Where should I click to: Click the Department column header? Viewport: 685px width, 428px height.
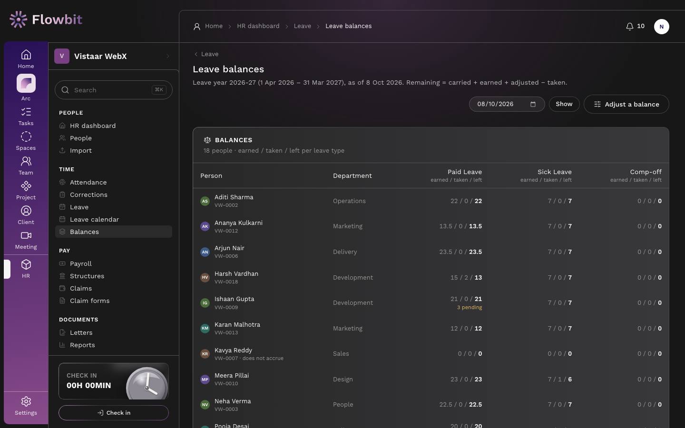(x=352, y=176)
